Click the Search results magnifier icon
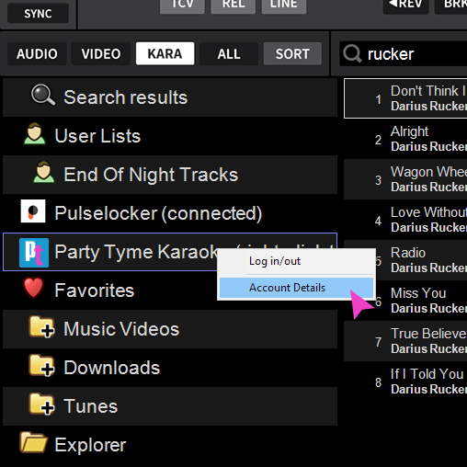 [x=43, y=95]
